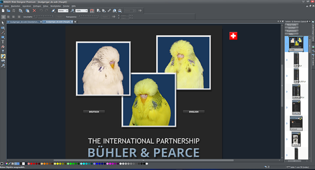Enable the first shadow type button
315x170 pixels.
tap(3, 17)
